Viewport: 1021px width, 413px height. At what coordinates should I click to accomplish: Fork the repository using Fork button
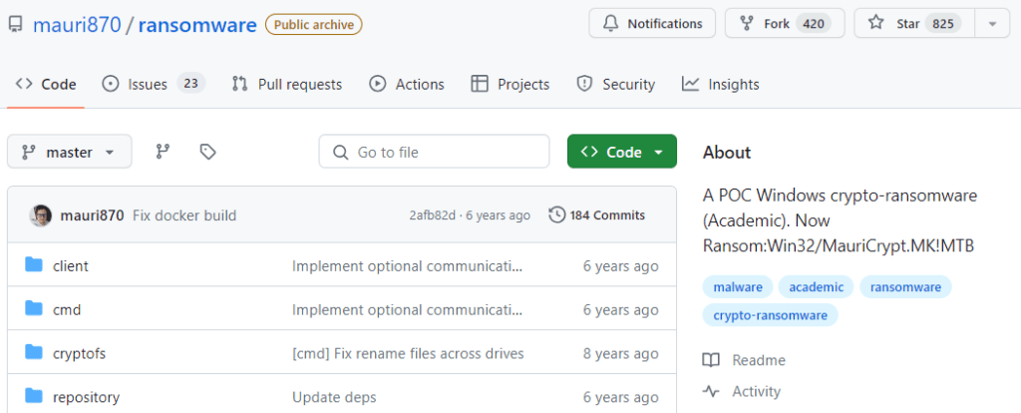coord(785,24)
